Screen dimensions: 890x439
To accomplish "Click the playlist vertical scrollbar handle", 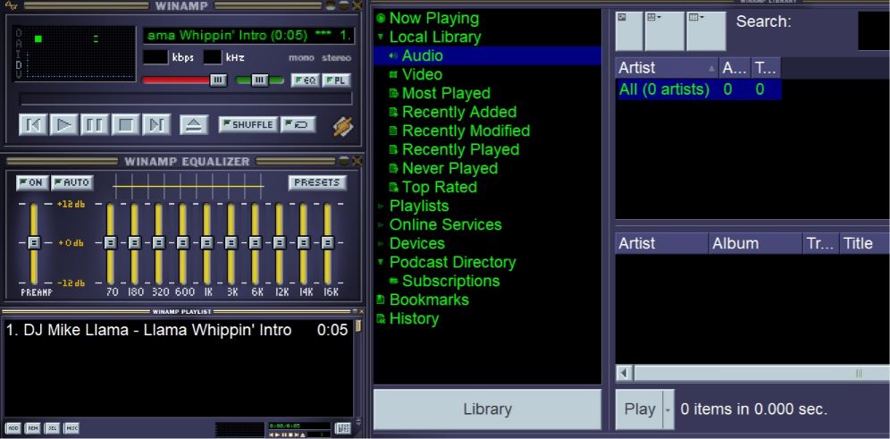I will click(x=358, y=326).
